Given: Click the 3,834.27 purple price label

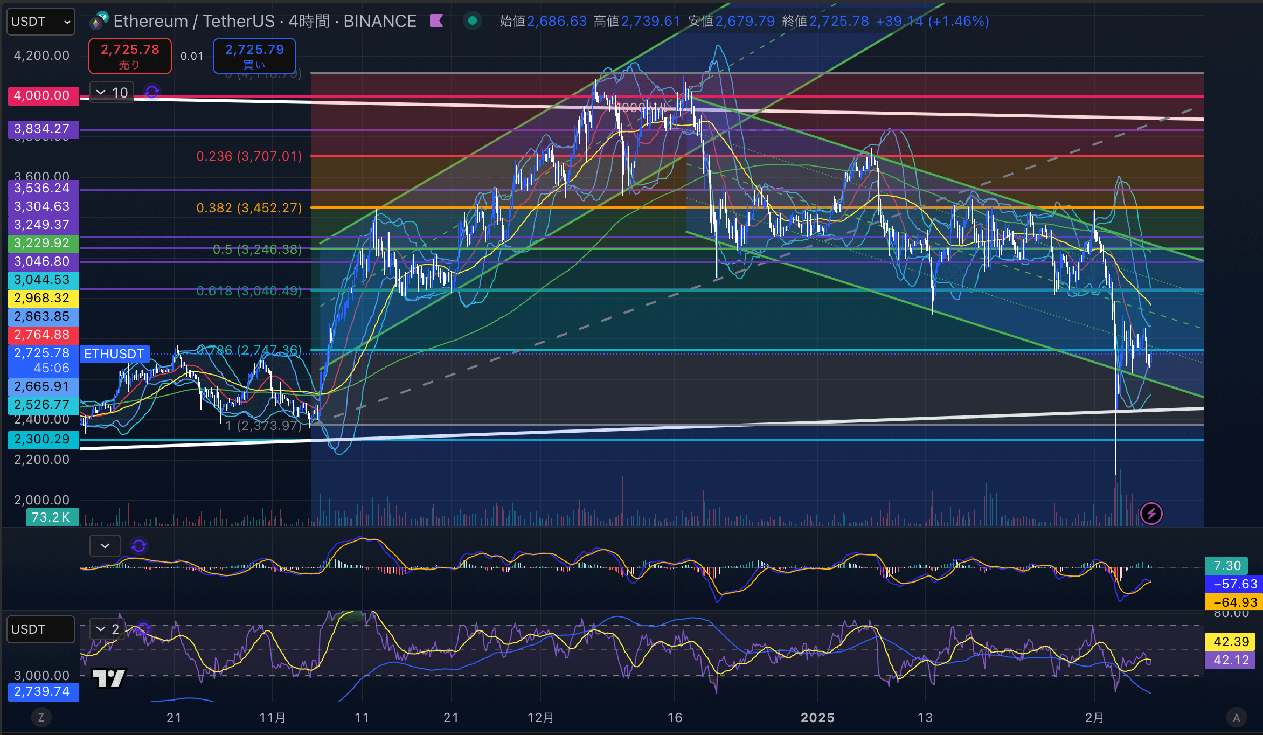Looking at the screenshot, I should pyautogui.click(x=43, y=129).
